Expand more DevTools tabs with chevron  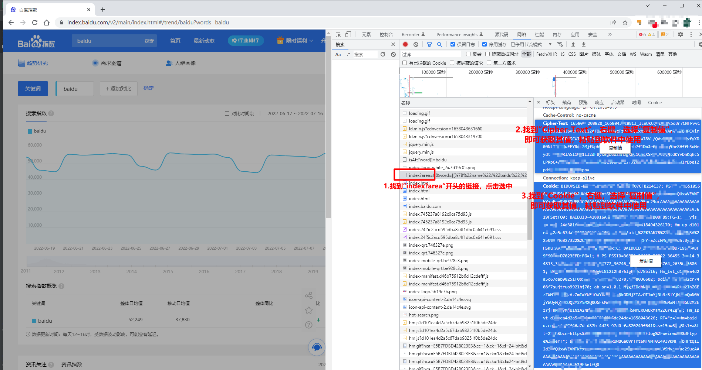click(610, 34)
